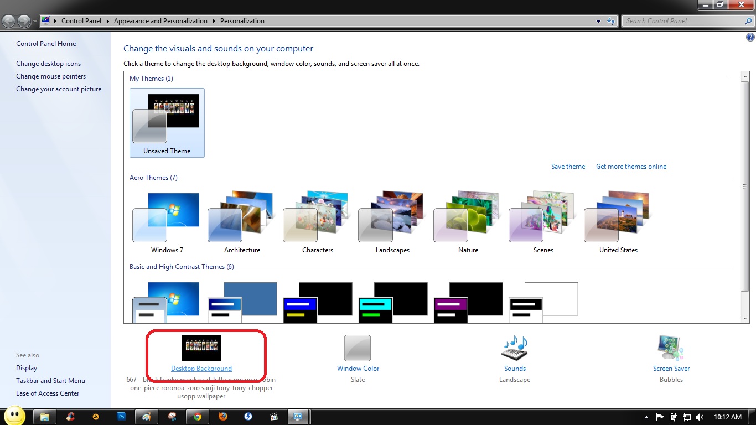Viewport: 756px width, 425px height.
Task: Go back with the Back arrow button
Action: [9, 21]
